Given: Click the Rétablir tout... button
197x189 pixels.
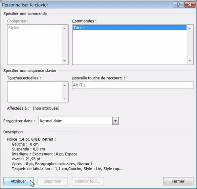Looking at the screenshot, I should [x=88, y=181].
